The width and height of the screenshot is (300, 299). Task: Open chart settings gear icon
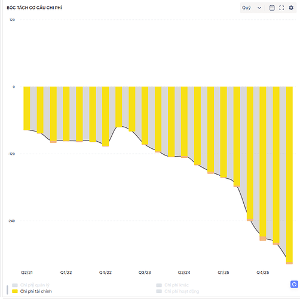pyautogui.click(x=291, y=8)
